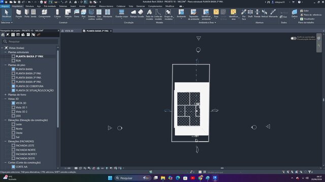This screenshot has width=325, height=182.
Task: Switch to the VISTA 3D view tab
Action: coord(69,31)
